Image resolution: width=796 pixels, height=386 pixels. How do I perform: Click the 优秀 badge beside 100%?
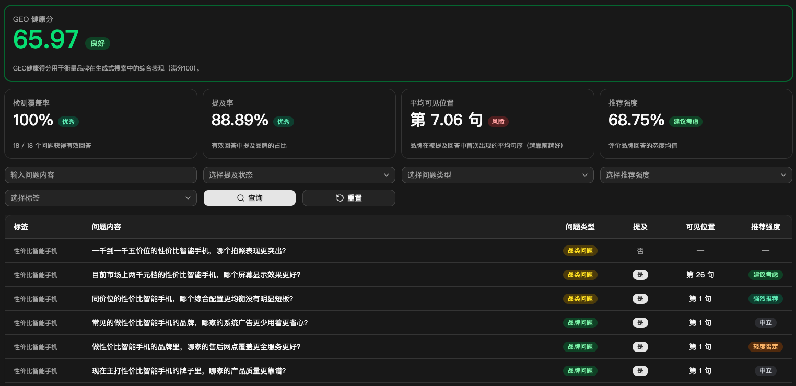(x=68, y=122)
